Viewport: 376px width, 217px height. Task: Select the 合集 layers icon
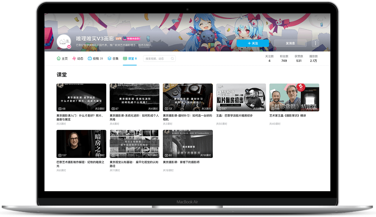point(109,59)
